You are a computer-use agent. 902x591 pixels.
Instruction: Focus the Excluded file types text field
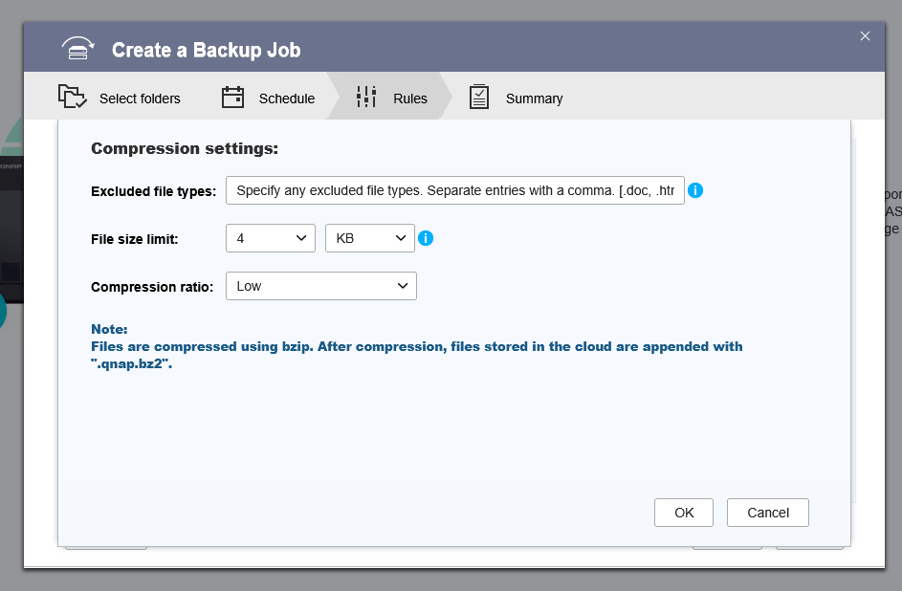pyautogui.click(x=455, y=190)
